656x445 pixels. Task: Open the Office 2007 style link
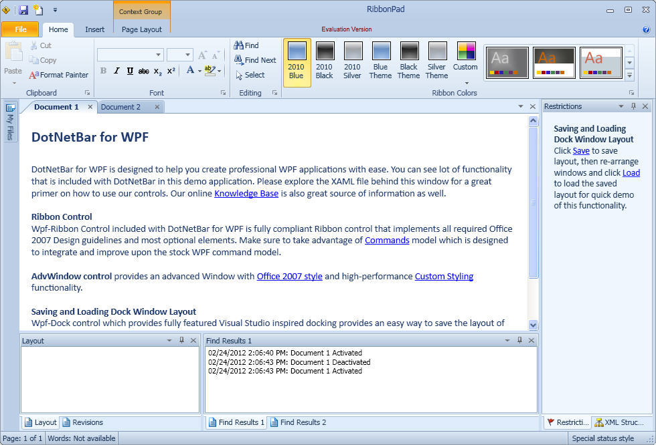pyautogui.click(x=289, y=276)
